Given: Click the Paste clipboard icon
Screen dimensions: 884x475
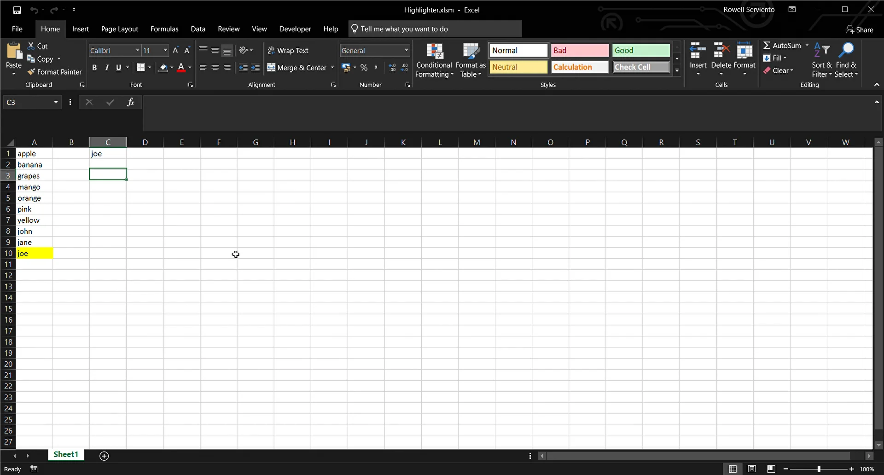Looking at the screenshot, I should tap(14, 52).
